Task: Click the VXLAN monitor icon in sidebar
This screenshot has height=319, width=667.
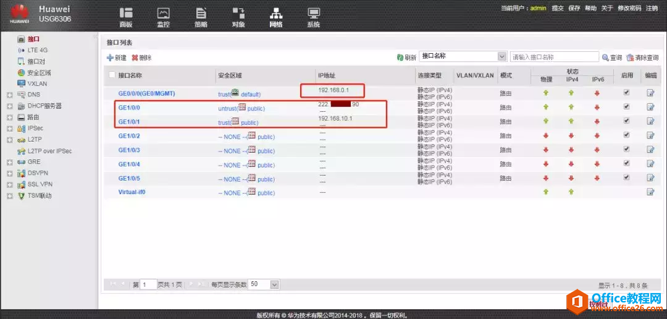Action: click(x=21, y=83)
